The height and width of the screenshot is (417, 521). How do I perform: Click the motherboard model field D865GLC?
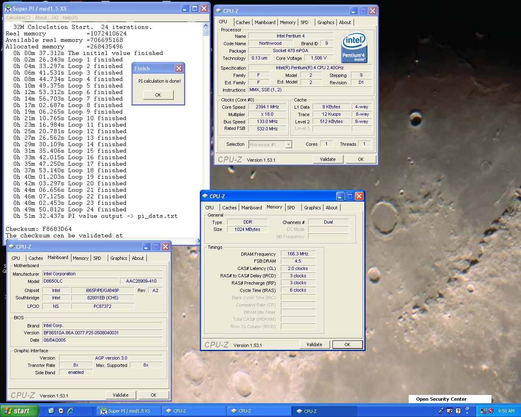pos(80,281)
